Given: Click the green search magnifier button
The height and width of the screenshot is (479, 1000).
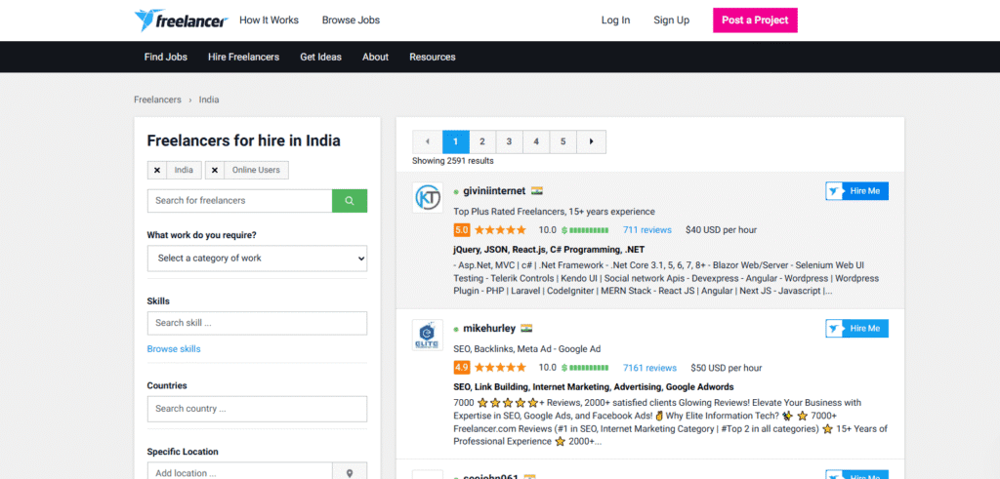Looking at the screenshot, I should tap(350, 201).
